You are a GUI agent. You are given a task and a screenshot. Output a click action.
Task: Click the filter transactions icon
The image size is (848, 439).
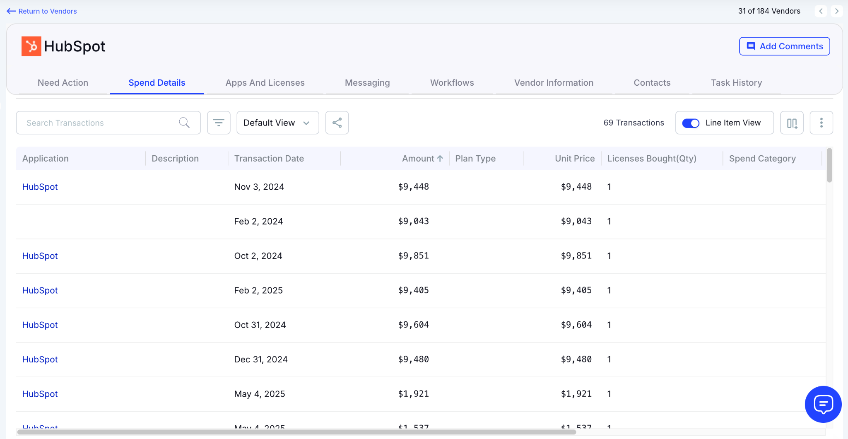(219, 123)
